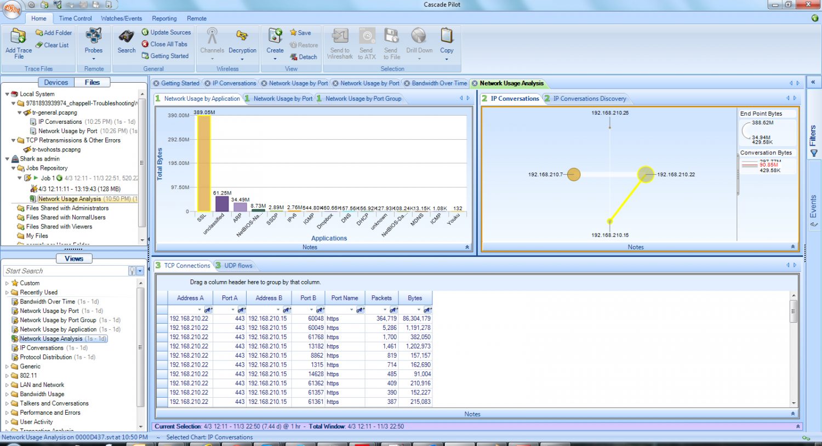Select the 192.168.210.22 node circle
This screenshot has width=822, height=446.
tap(646, 175)
